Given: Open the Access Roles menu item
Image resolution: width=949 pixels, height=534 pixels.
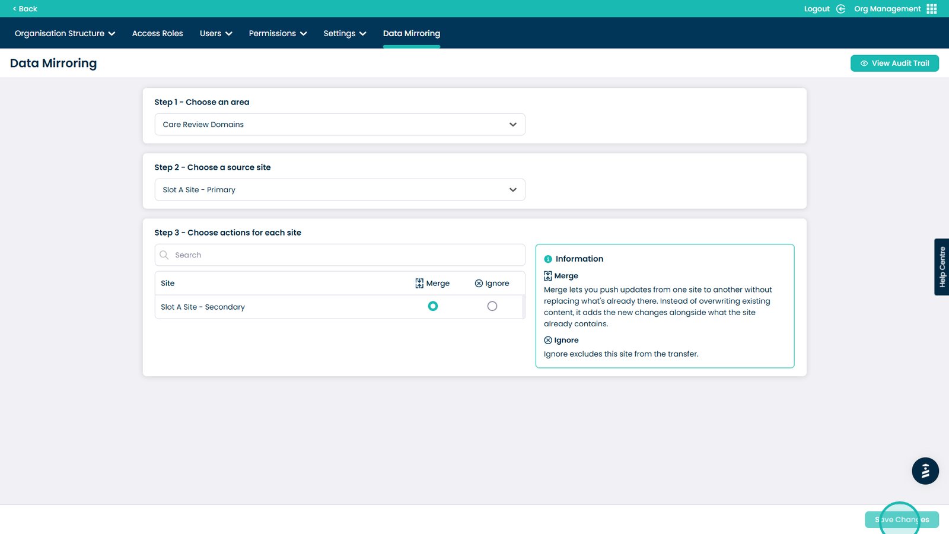Looking at the screenshot, I should click(x=157, y=33).
